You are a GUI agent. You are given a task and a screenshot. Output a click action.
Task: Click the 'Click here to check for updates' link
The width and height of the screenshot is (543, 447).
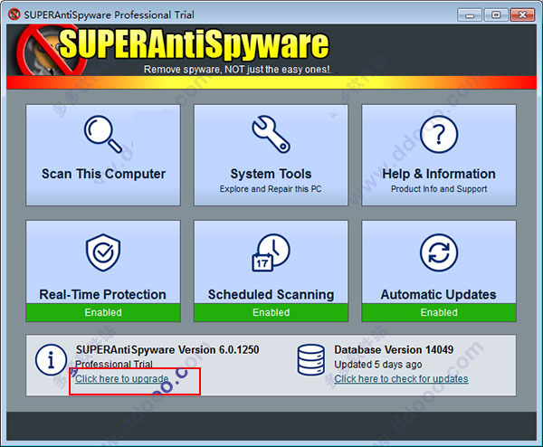pos(401,379)
